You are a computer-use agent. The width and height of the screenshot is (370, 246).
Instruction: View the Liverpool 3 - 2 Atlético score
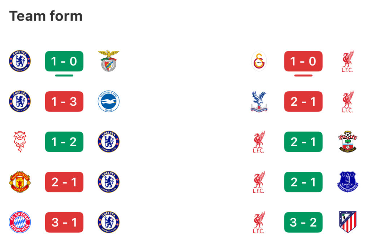(x=303, y=222)
